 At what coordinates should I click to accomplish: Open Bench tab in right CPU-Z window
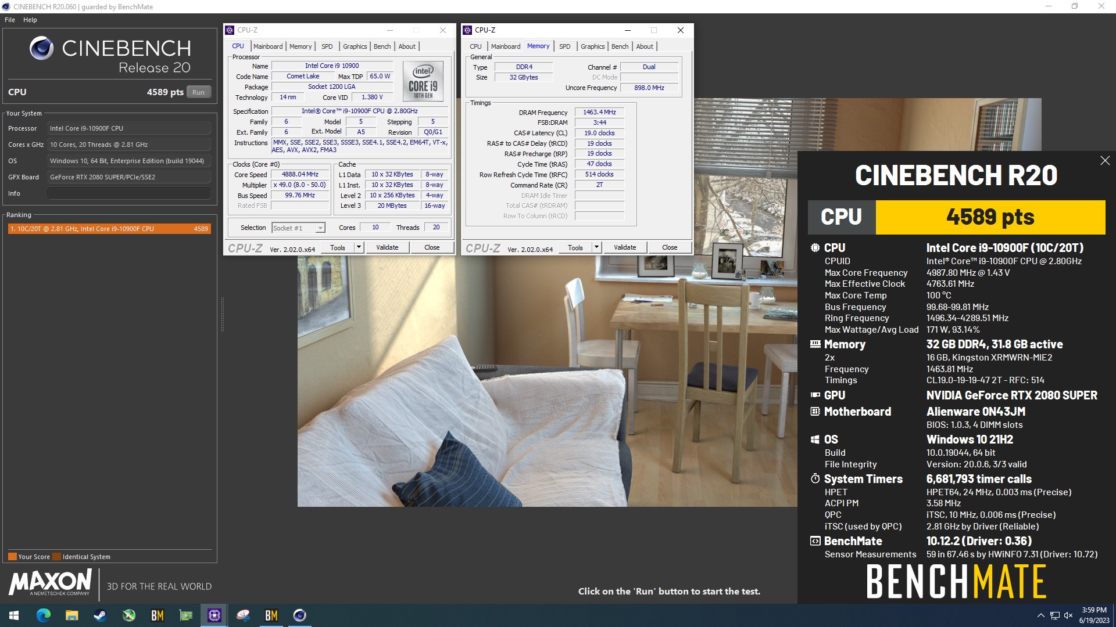(x=620, y=46)
